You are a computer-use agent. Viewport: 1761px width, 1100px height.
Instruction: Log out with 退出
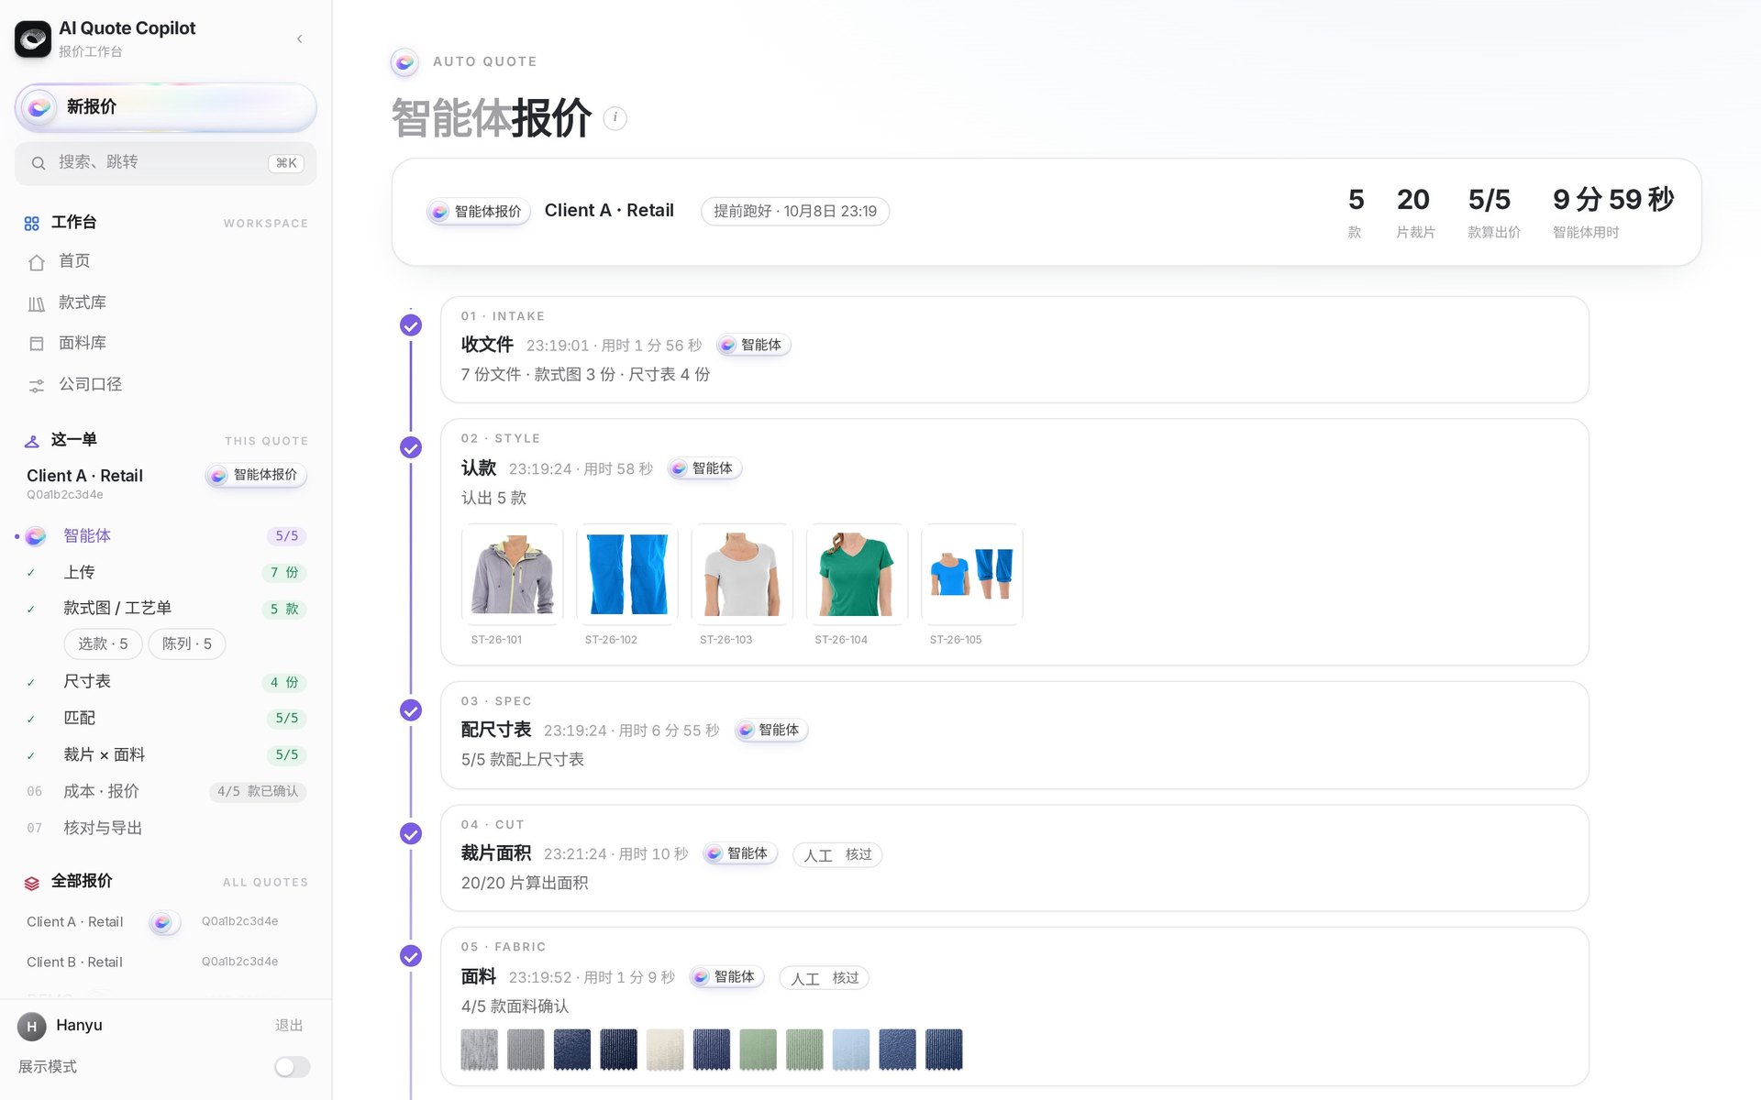[x=289, y=1026]
